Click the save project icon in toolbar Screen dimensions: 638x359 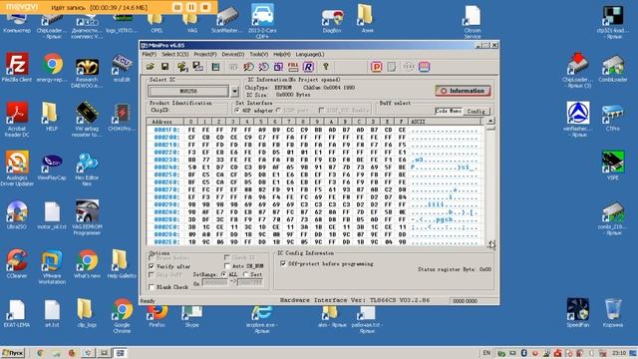click(198, 67)
